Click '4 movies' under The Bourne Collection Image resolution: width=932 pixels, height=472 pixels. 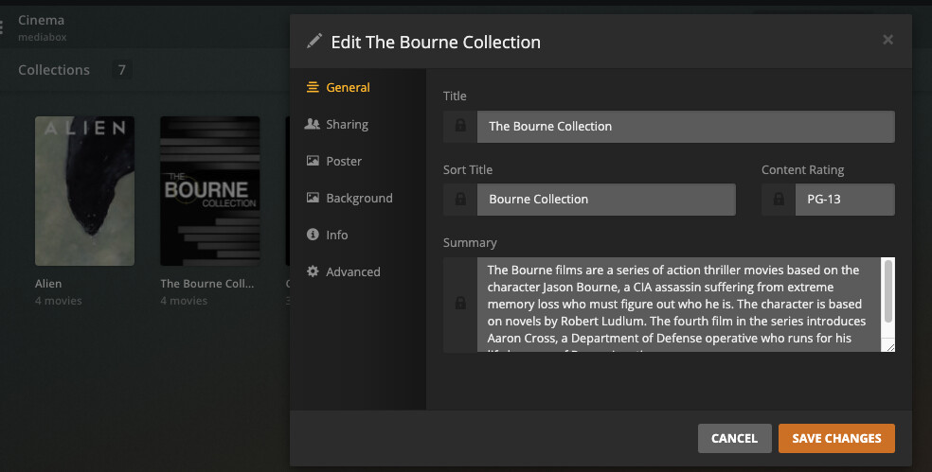[x=184, y=301]
